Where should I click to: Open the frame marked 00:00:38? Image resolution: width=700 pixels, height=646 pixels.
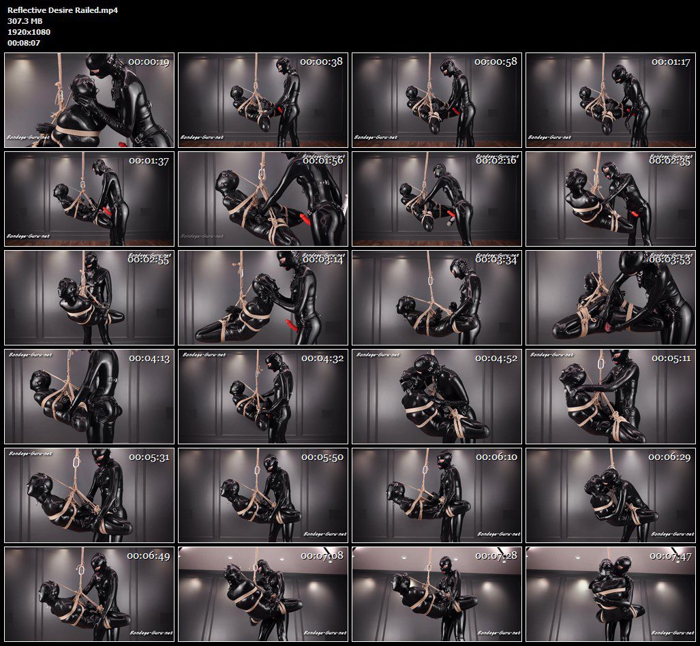pyautogui.click(x=263, y=100)
